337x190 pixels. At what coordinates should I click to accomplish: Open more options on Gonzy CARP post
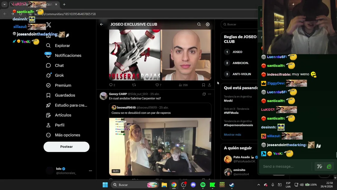(x=209, y=94)
